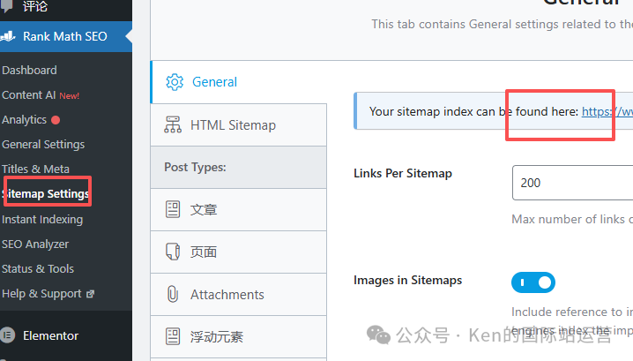Select the HTML Sitemap tab
The height and width of the screenshot is (361, 633).
[x=233, y=125]
